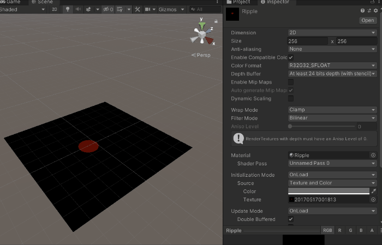Image resolution: width=382 pixels, height=245 pixels.
Task: Select G preview channel button
Action: 350,230
